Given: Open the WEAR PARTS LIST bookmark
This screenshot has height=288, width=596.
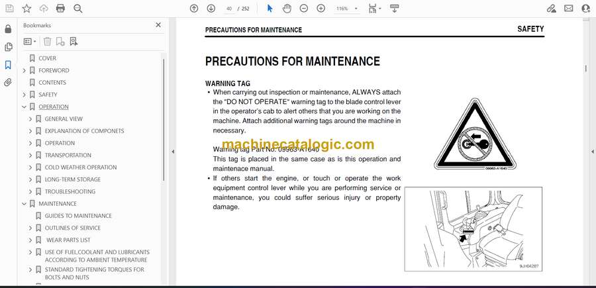Looking at the screenshot, I should pyautogui.click(x=69, y=240).
